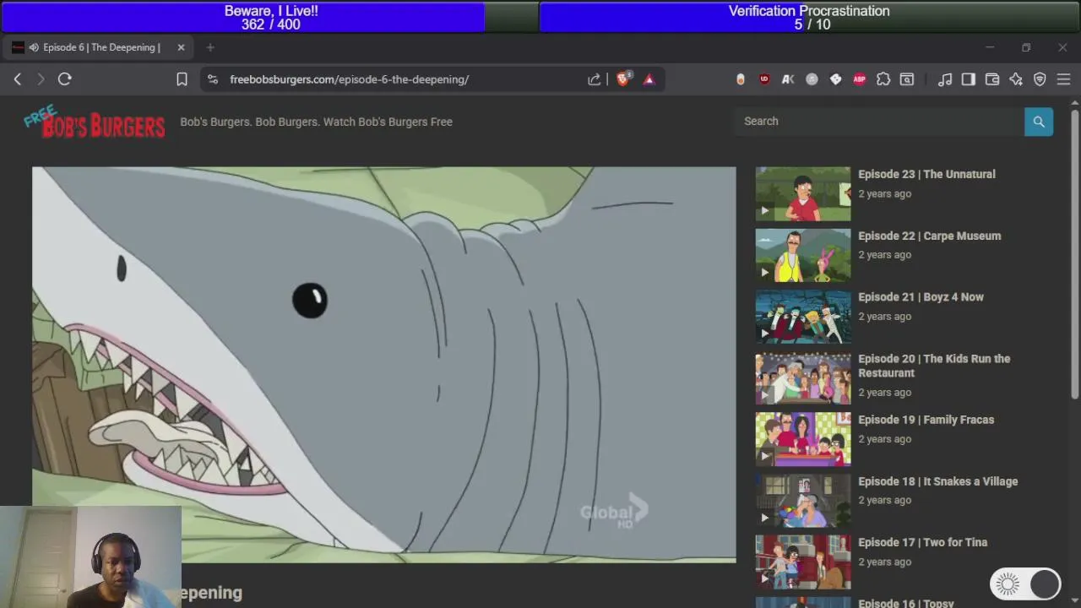Click Episode 19 thumbnail image
1081x608 pixels.
coord(803,440)
